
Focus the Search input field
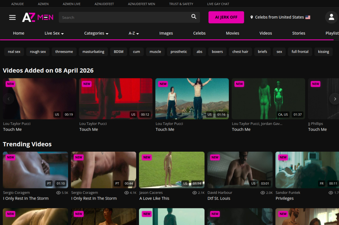[124, 17]
